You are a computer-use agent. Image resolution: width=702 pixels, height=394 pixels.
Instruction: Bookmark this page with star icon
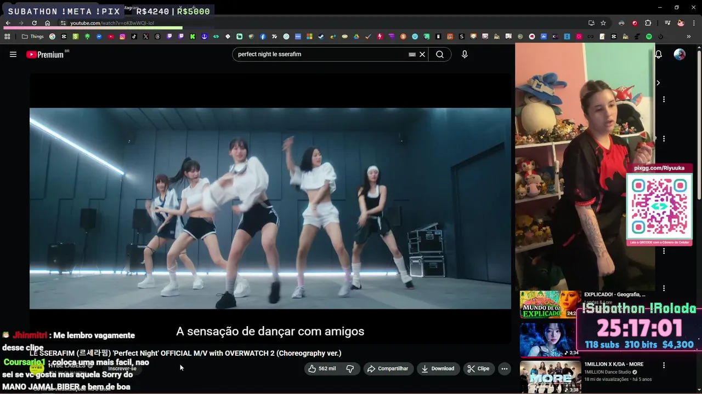coord(603,23)
